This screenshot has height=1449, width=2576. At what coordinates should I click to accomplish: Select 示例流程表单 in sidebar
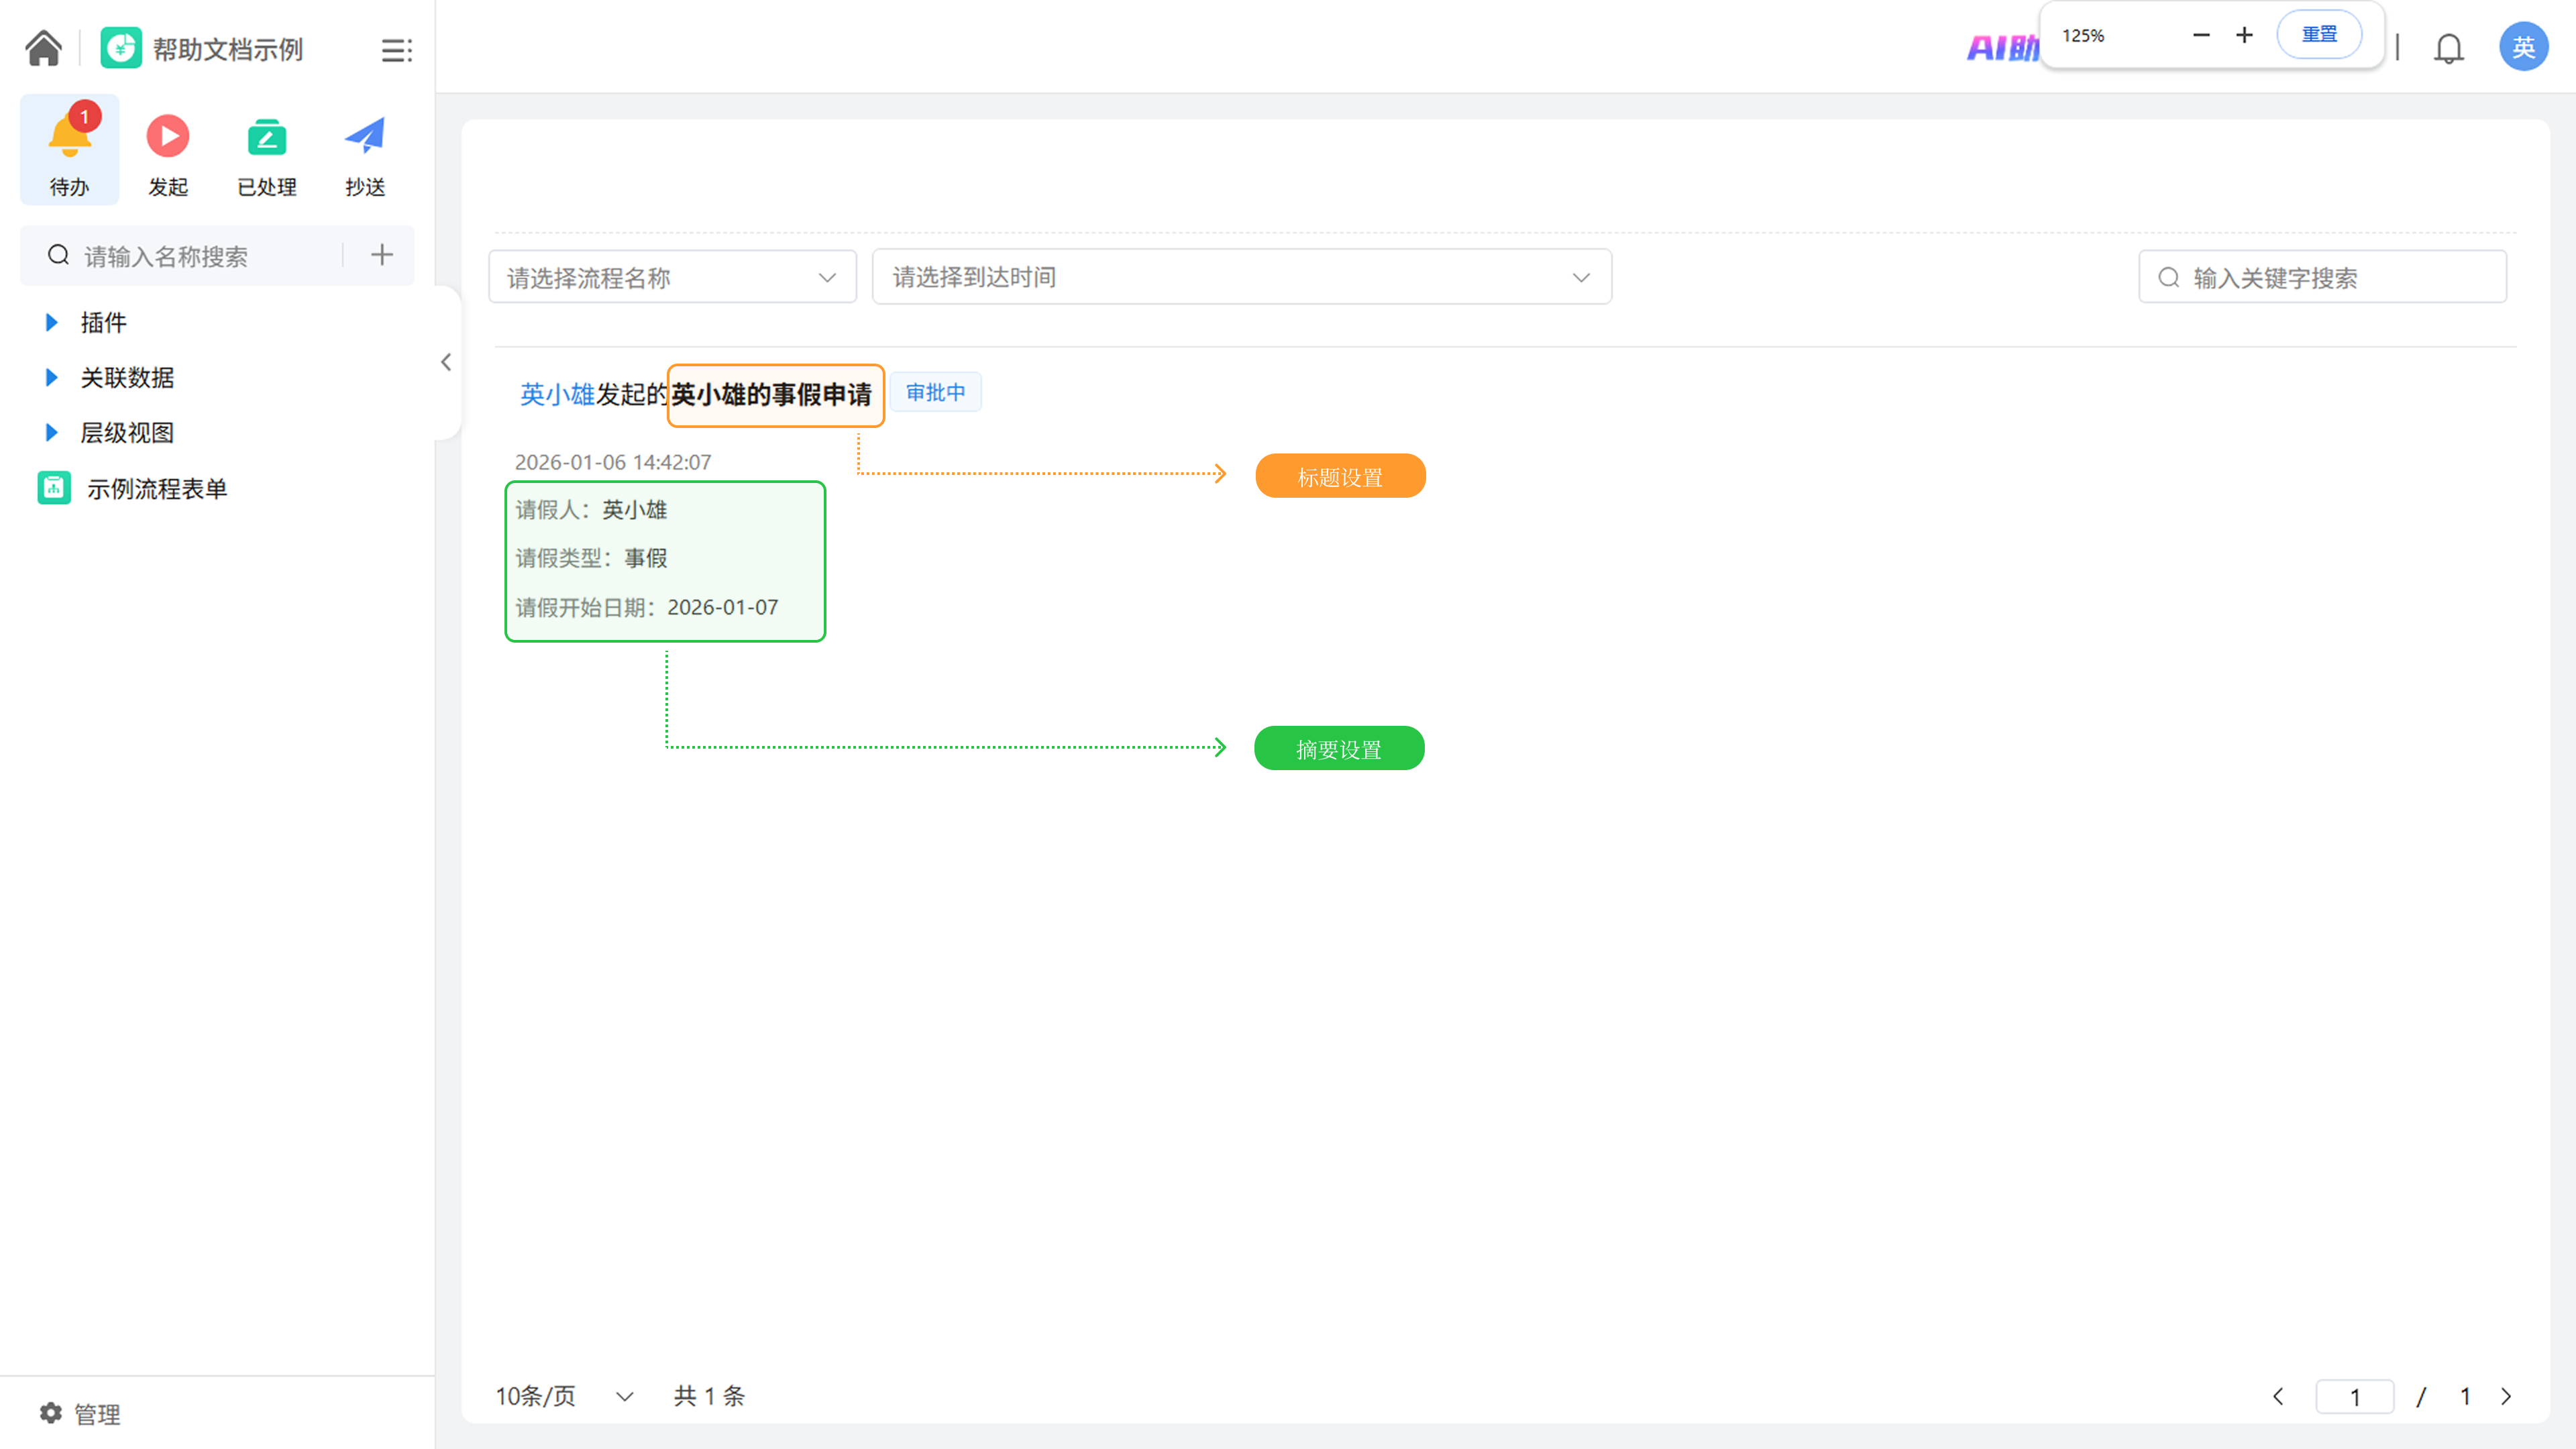156,488
